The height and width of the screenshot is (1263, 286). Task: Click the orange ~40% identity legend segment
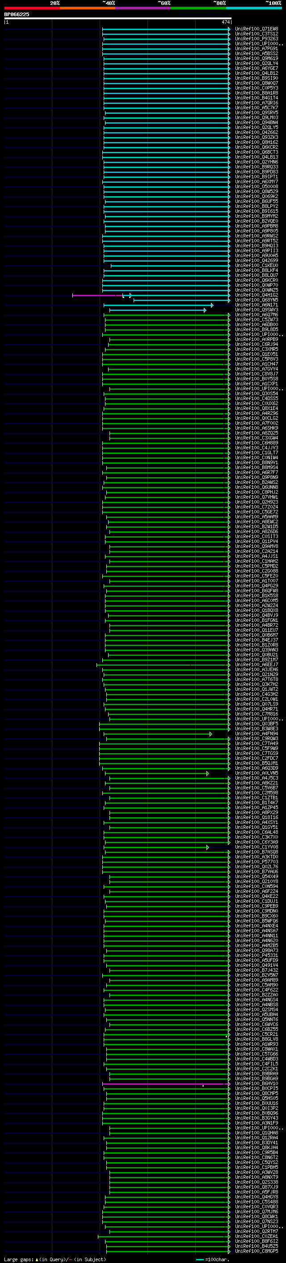[87, 8]
